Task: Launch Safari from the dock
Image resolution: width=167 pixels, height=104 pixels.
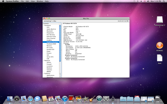Action: click(31, 99)
